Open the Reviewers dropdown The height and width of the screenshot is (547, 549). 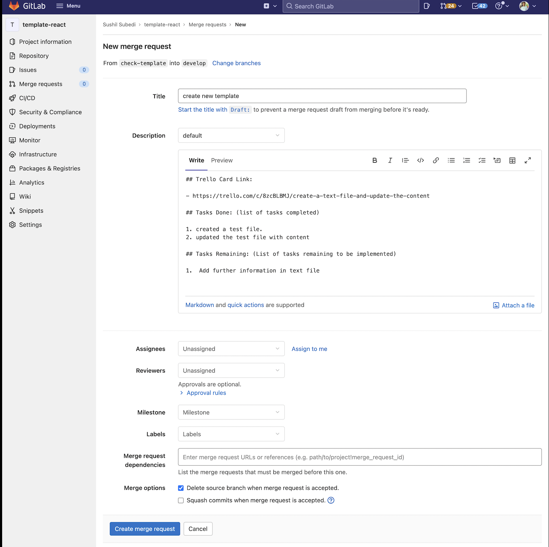(231, 371)
